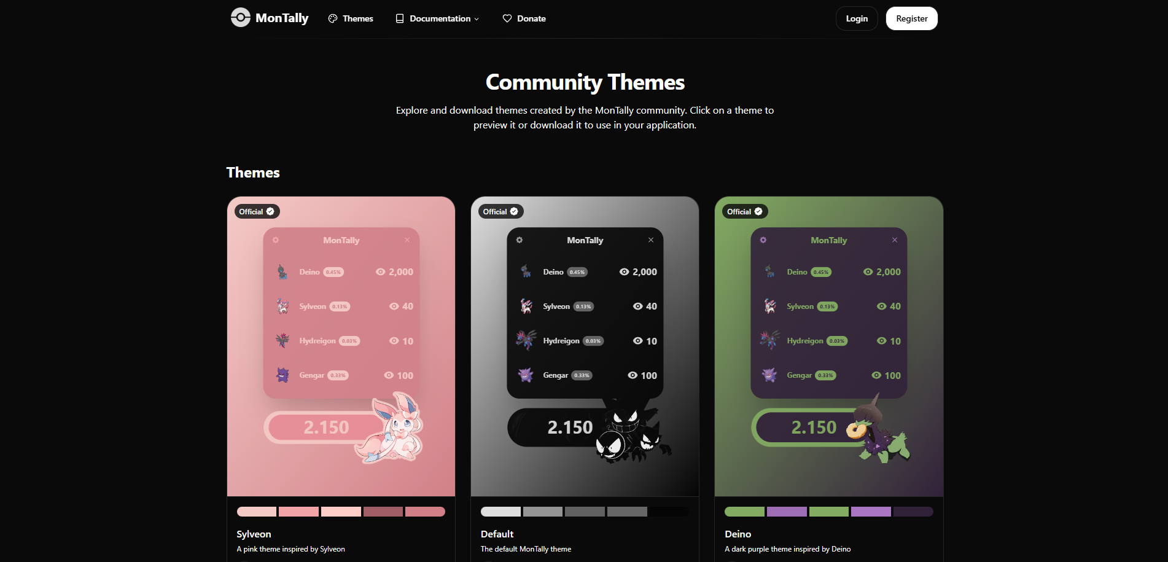The image size is (1168, 562).
Task: Select first light pink swatch of Sylveon palette
Action: (x=257, y=512)
